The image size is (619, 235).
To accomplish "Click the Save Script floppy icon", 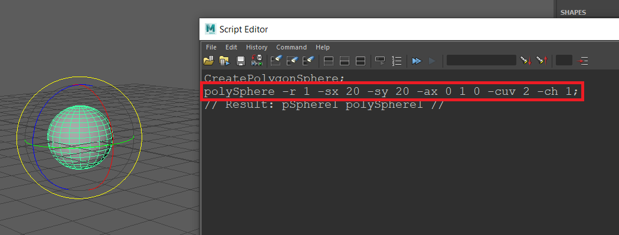I will pos(241,61).
